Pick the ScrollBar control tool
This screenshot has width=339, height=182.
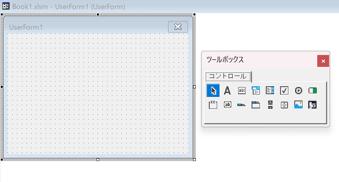point(270,105)
